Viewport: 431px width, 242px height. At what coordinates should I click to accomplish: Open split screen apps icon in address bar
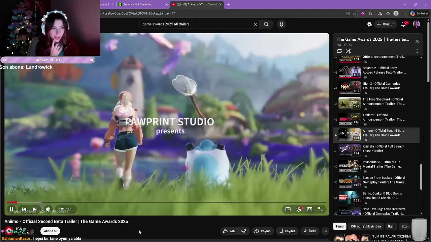(348, 13)
